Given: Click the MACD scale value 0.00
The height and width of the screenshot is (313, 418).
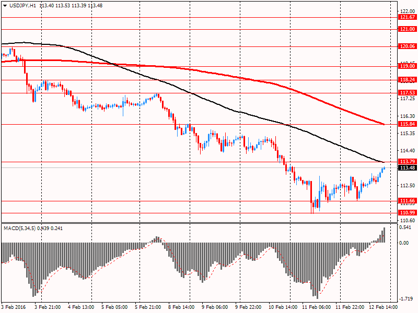Looking at the screenshot, I should coord(404,243).
